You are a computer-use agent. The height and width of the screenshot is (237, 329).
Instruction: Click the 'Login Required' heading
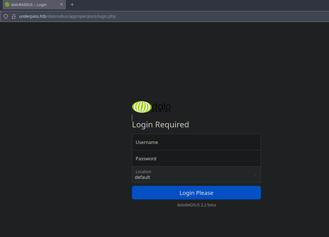click(x=161, y=125)
